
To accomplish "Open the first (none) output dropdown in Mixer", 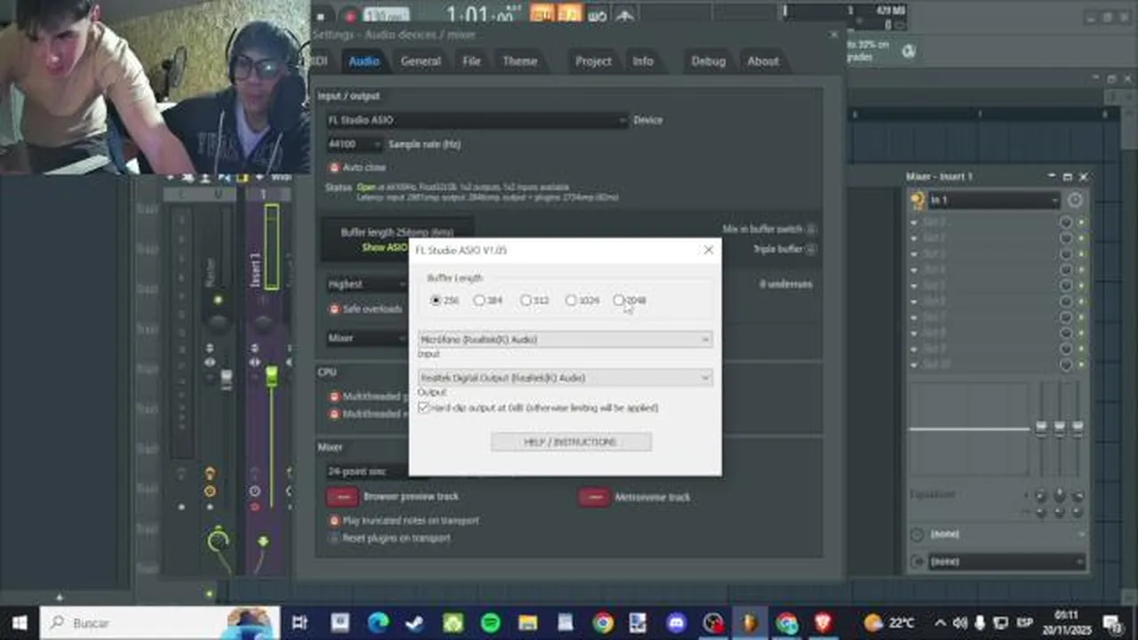I will coord(1006,534).
